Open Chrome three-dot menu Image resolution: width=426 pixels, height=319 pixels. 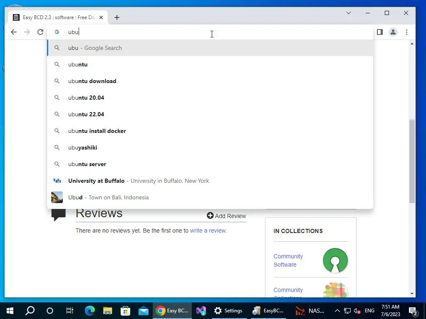coord(406,32)
